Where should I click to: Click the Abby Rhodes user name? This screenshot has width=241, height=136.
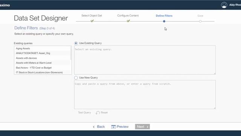point(235,5)
